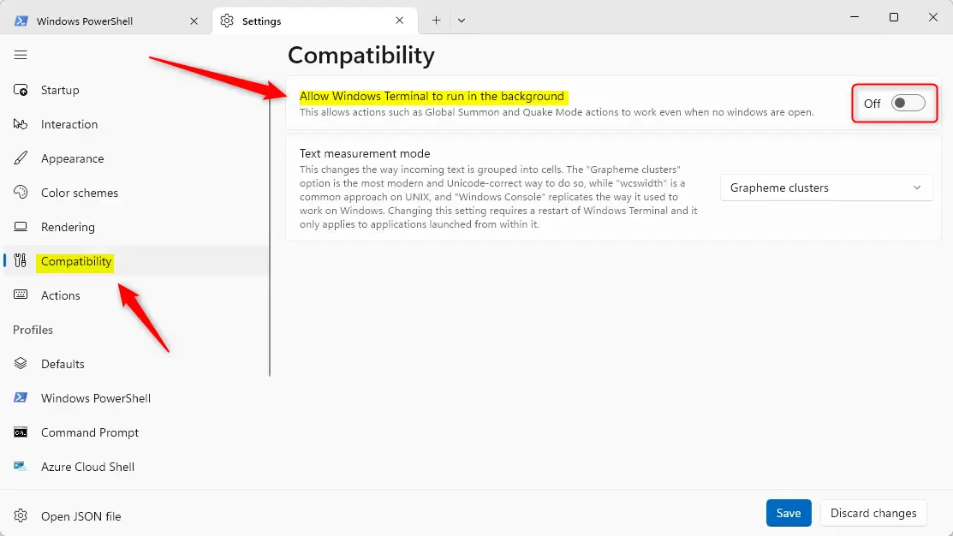
Task: Open the new tab dropdown chevron
Action: tap(462, 21)
